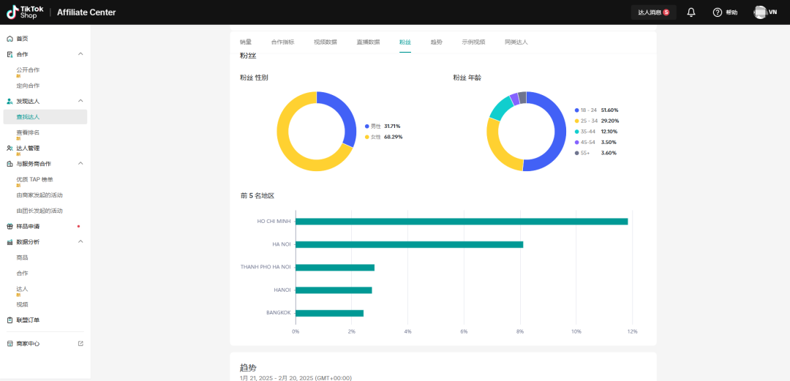The height and width of the screenshot is (381, 790).
Task: Collapse the 合作 sidebar section
Action: (x=80, y=54)
